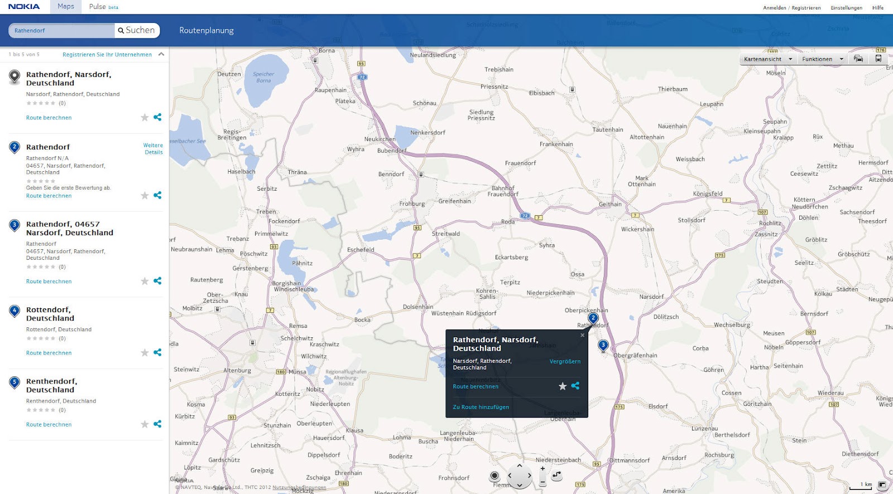
Task: Click the Anmelden link
Action: pyautogui.click(x=775, y=8)
